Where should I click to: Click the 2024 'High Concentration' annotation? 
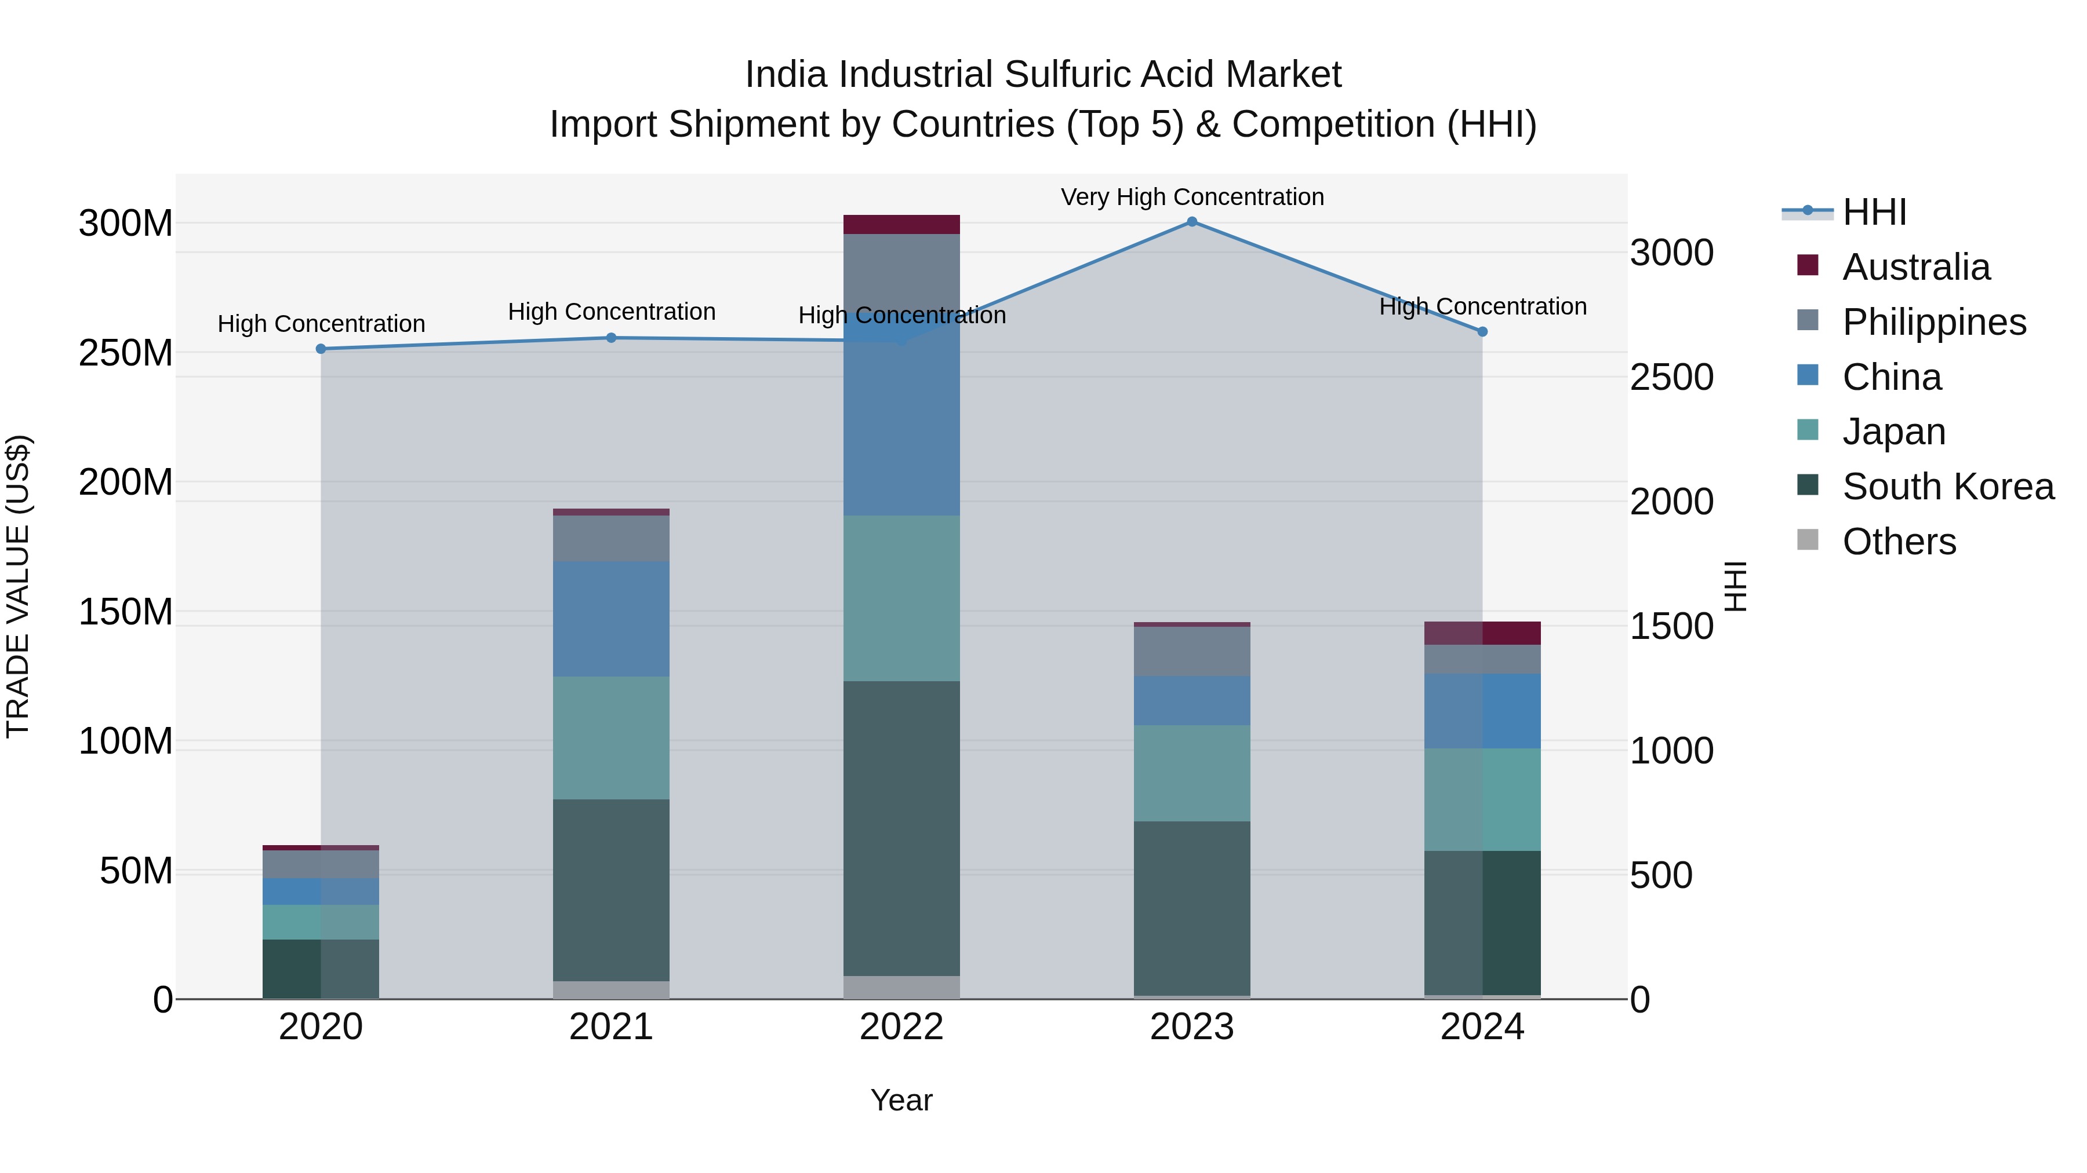pos(1482,307)
